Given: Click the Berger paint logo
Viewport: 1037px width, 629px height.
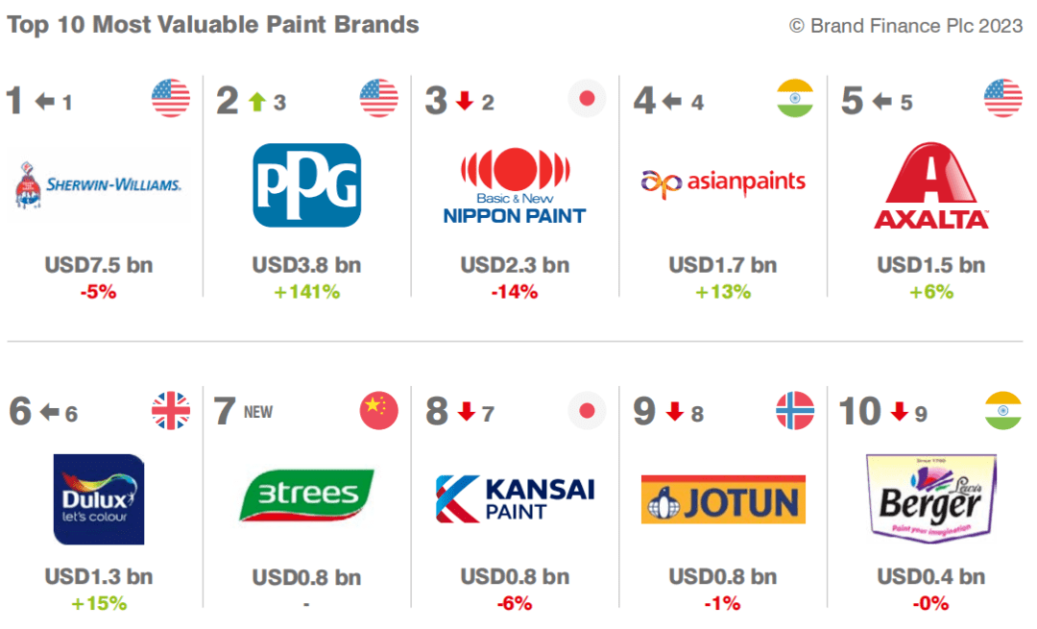Looking at the screenshot, I should 931,498.
